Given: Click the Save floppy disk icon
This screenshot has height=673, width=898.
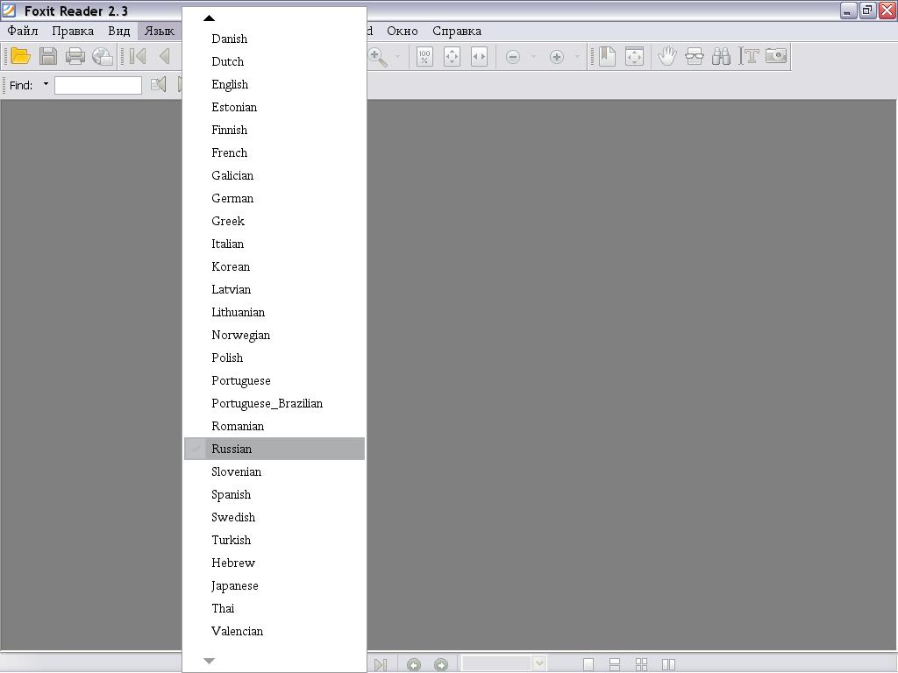Looking at the screenshot, I should (48, 57).
